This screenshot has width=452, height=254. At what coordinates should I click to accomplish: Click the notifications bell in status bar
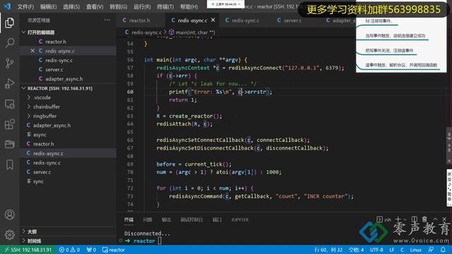443,250
